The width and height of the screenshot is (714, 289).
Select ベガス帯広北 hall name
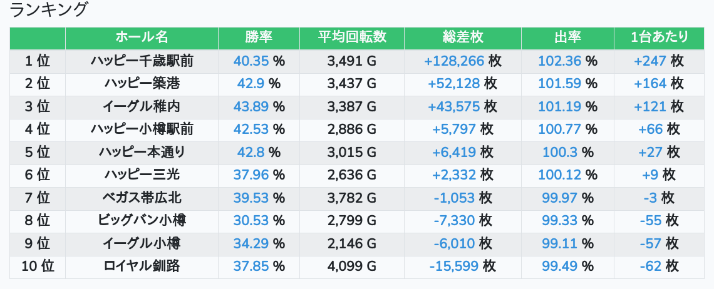coord(142,198)
